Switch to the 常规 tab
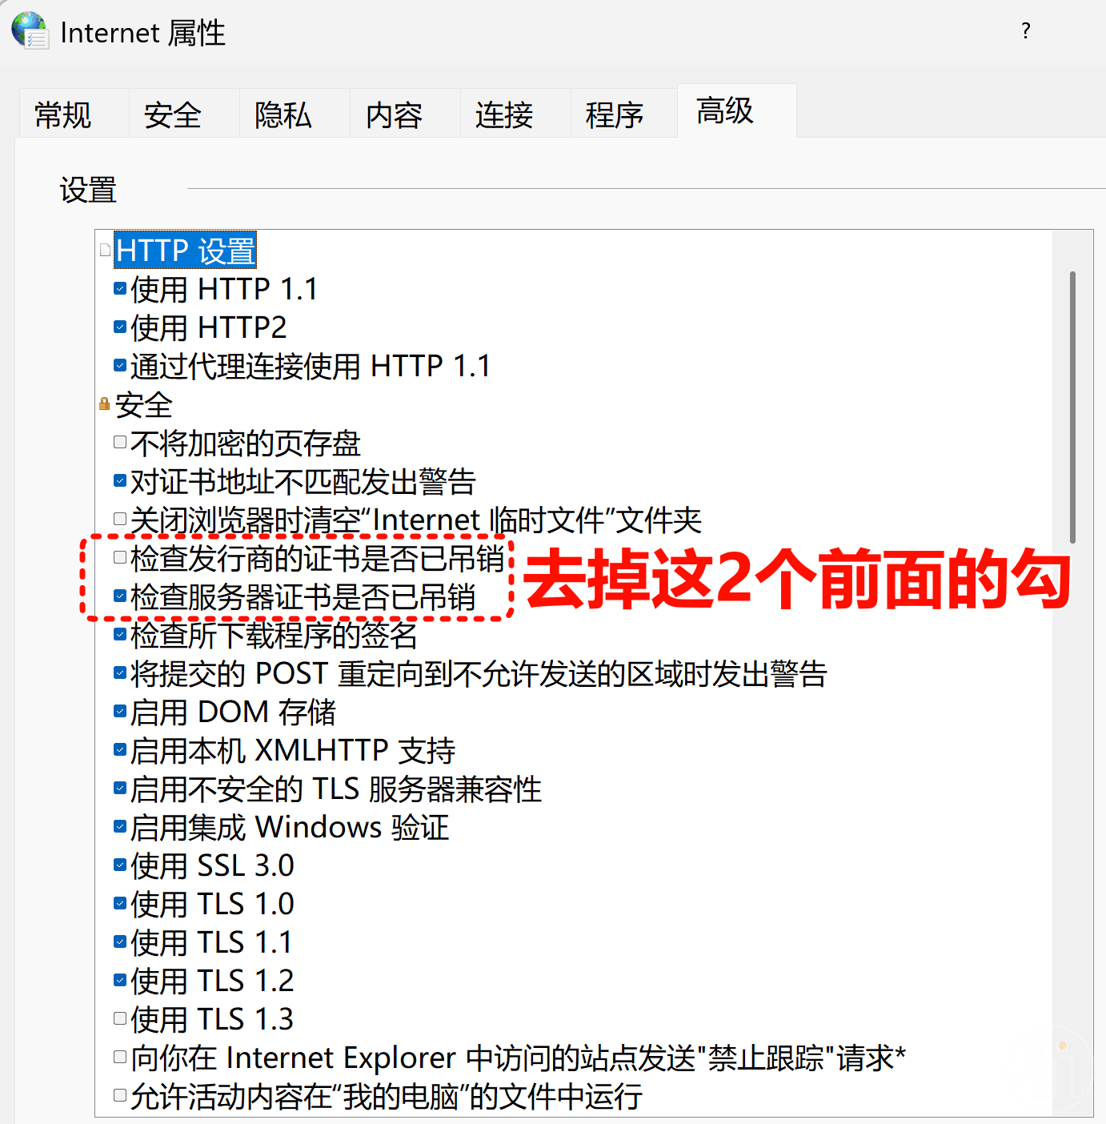Screen dimensions: 1106x1124 [63, 114]
